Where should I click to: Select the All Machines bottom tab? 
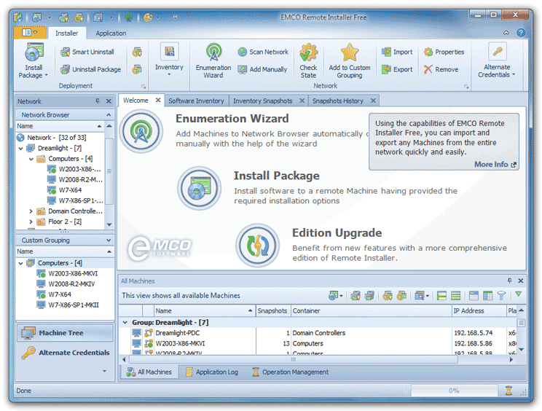coord(149,372)
